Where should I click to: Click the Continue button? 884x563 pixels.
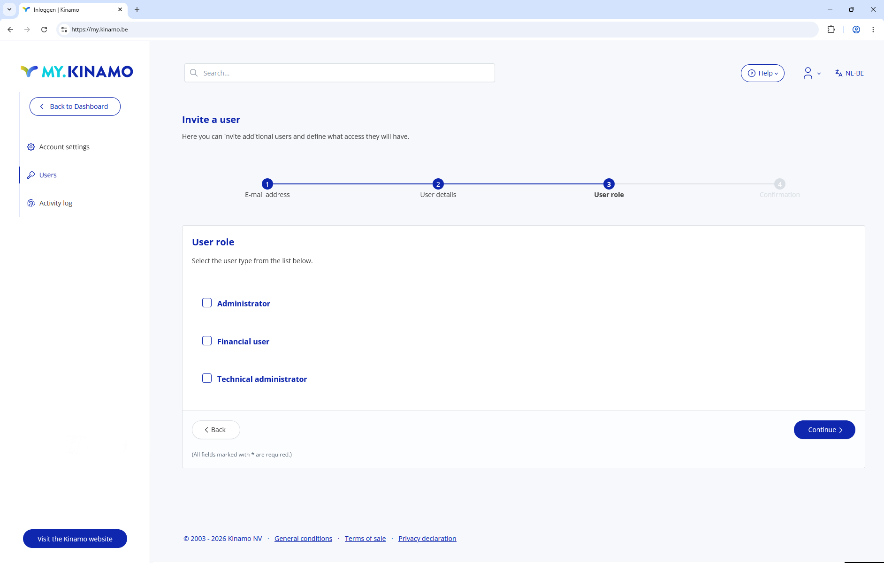[x=824, y=430]
